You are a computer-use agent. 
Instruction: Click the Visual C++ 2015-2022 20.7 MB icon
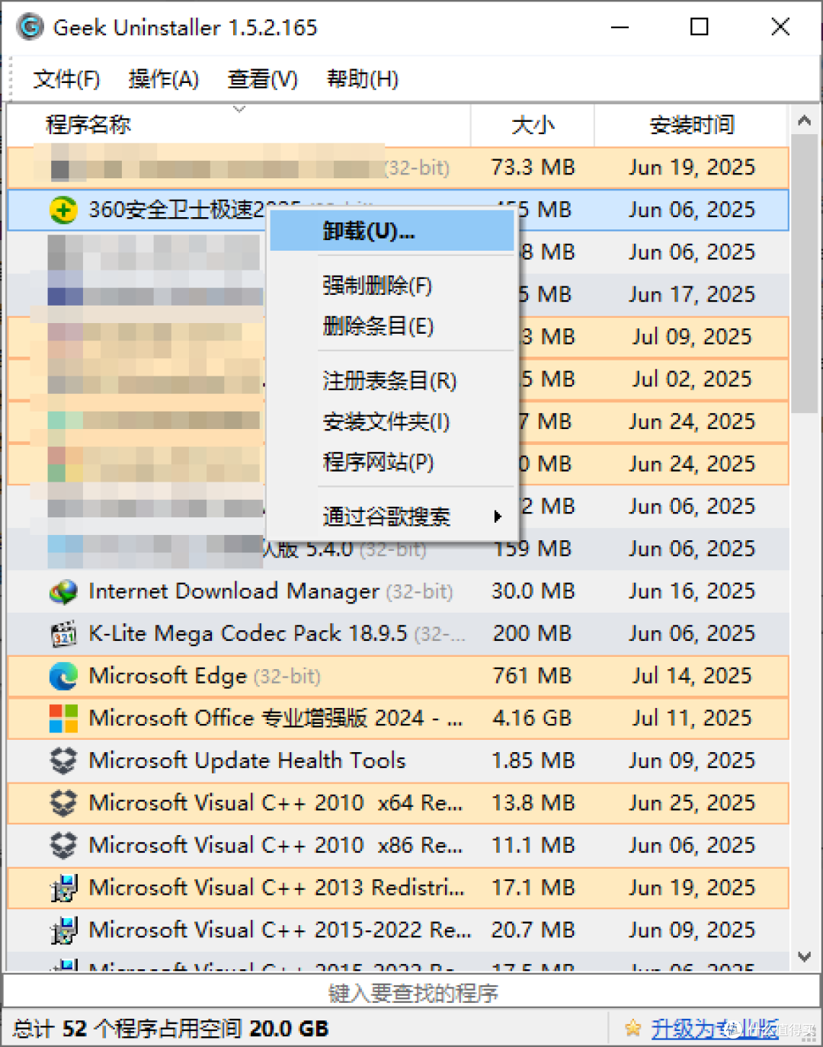tap(63, 930)
